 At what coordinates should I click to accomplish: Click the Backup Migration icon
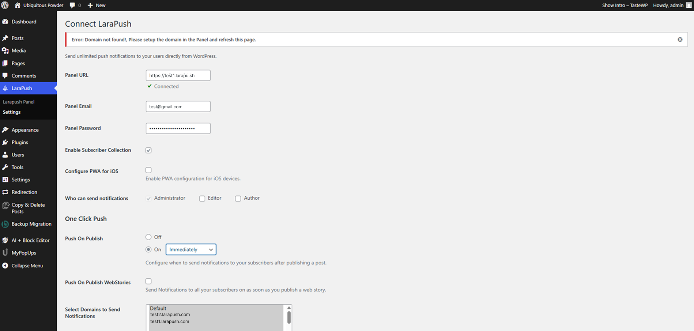[x=5, y=224]
